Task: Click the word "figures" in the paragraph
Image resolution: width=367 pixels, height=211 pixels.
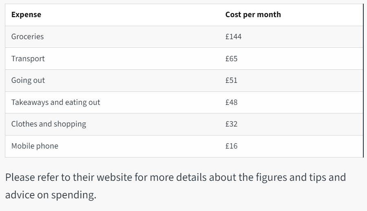Action: (x=271, y=178)
